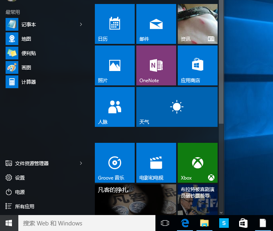Open the 日历 calendar tile
This screenshot has height=231, width=273.
[x=115, y=24]
